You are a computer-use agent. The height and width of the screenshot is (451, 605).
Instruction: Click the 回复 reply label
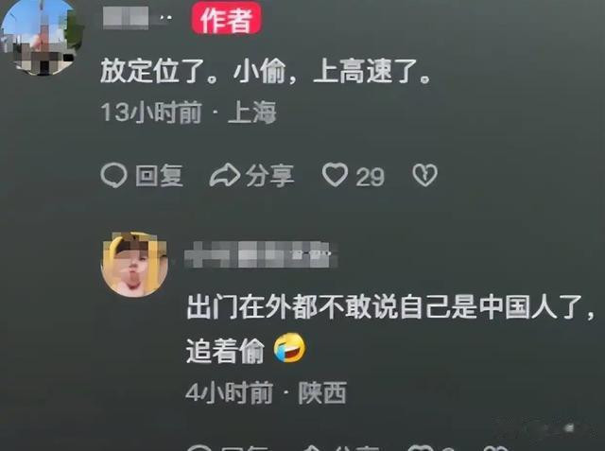click(x=160, y=176)
